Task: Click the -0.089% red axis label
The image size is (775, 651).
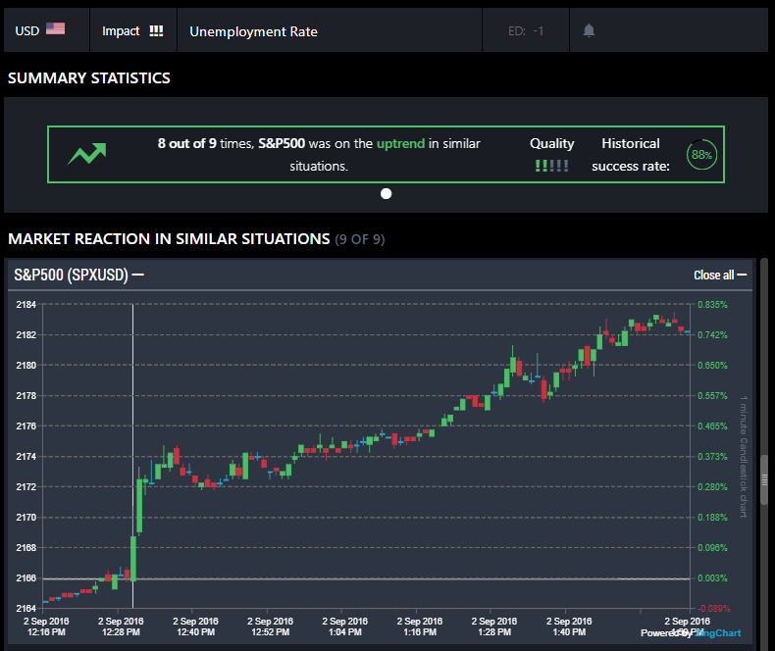Action: point(714,609)
